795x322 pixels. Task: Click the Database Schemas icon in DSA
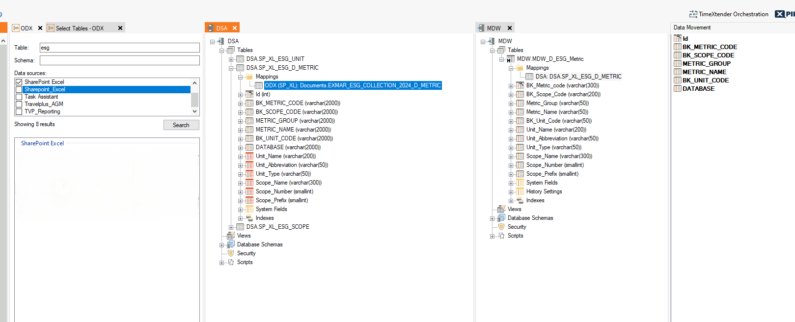231,244
